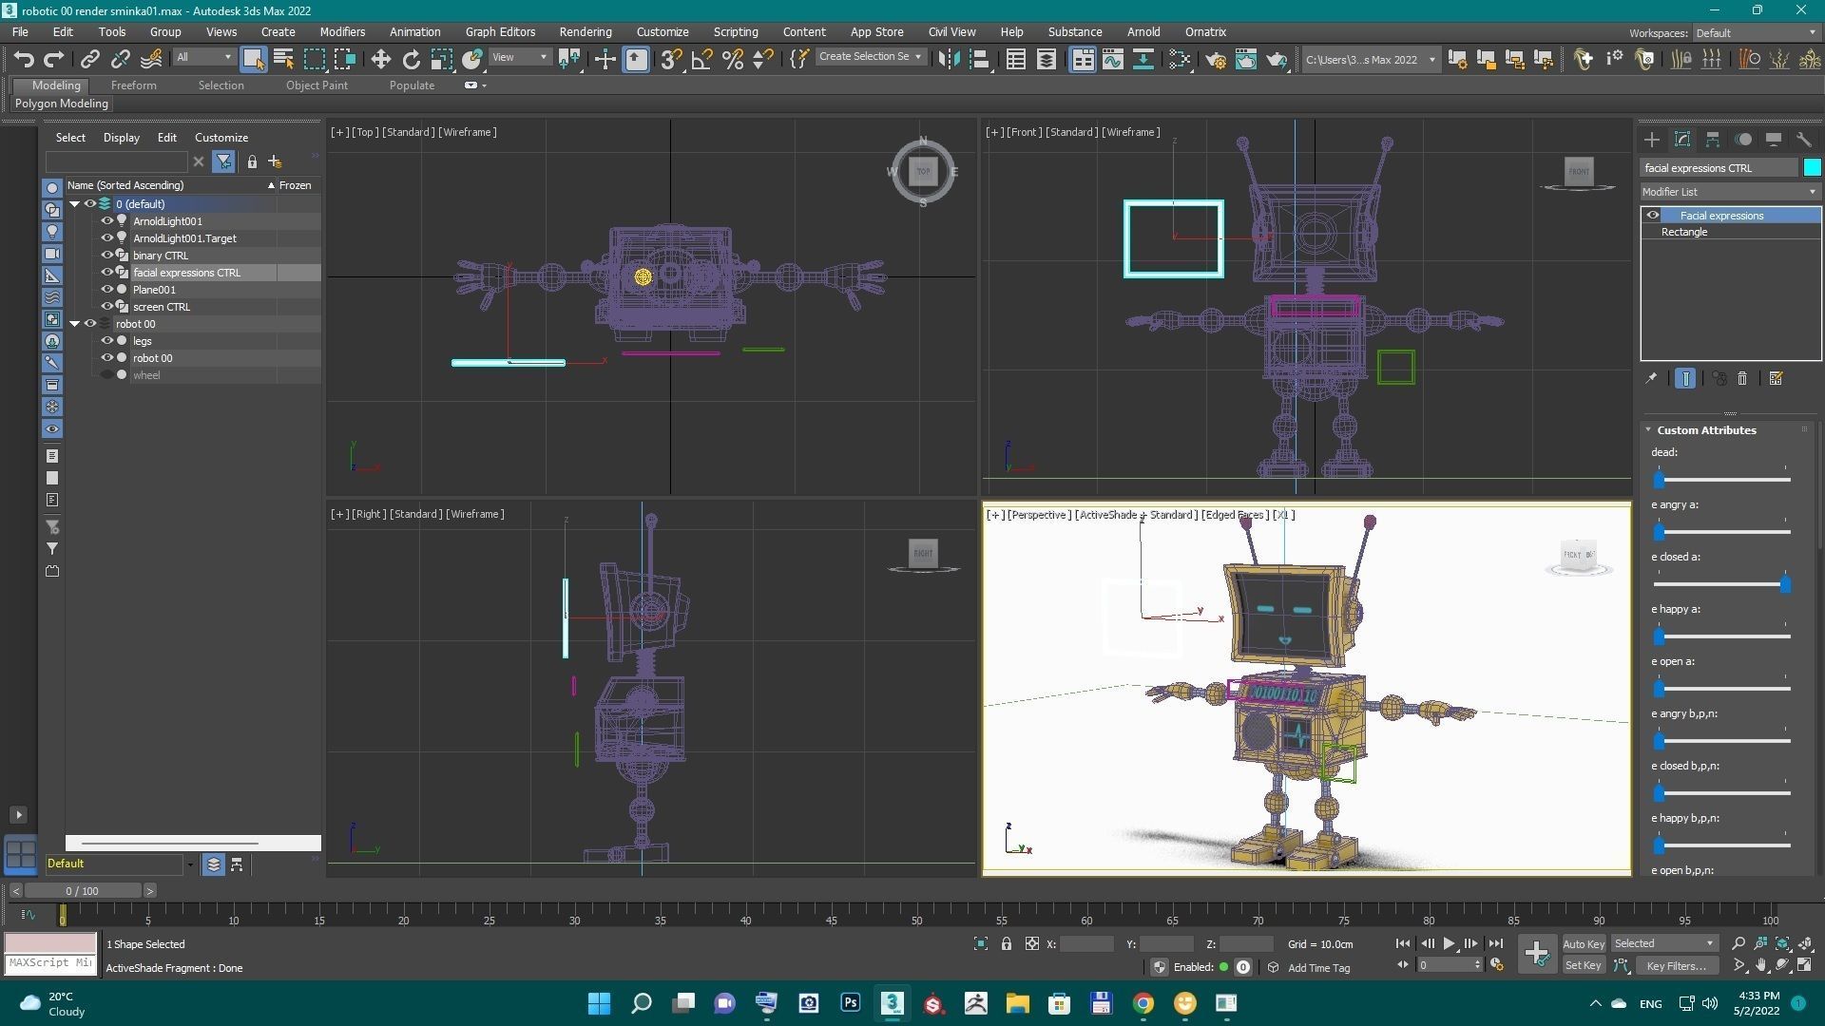This screenshot has height=1026, width=1825.
Task: Open the Utilities panel wrench icon
Action: [1804, 140]
